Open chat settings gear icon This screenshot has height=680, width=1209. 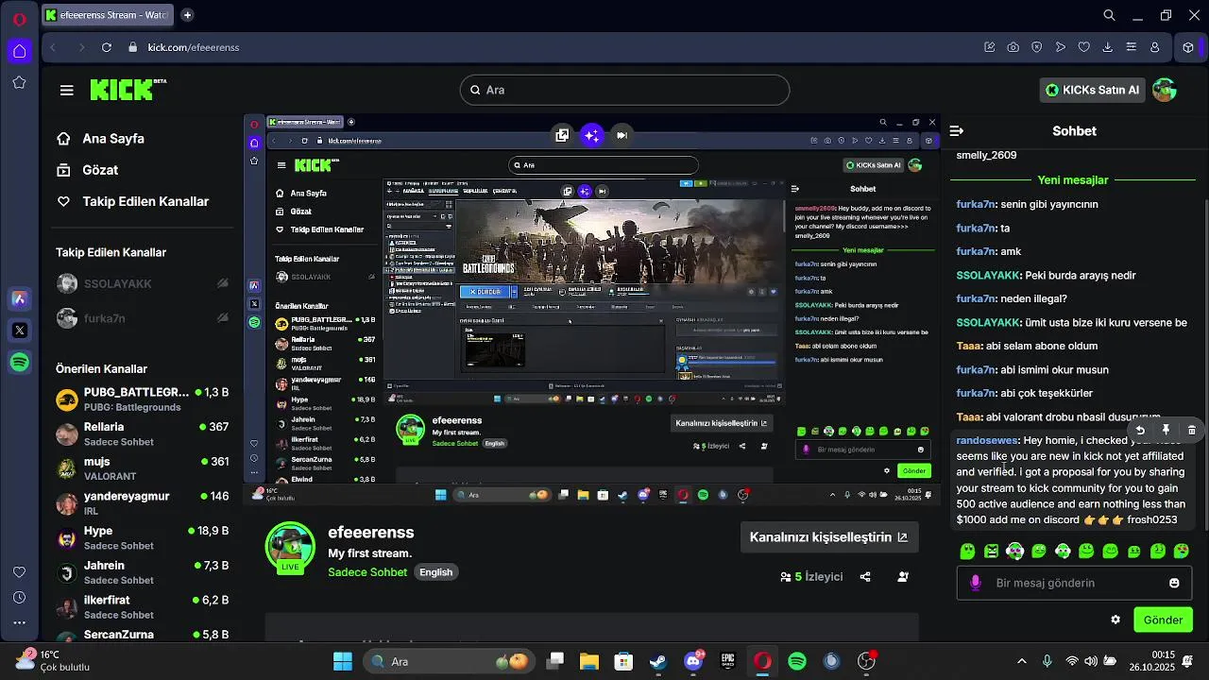pos(1115,620)
